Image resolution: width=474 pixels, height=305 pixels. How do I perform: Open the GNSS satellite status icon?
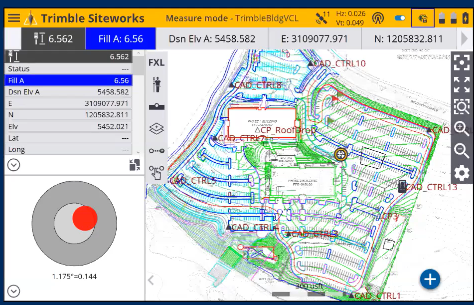click(x=322, y=18)
